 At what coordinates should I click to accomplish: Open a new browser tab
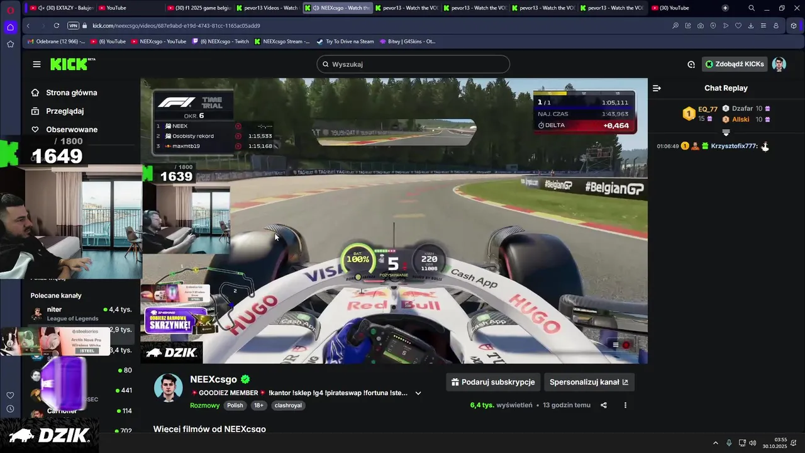coord(725,8)
